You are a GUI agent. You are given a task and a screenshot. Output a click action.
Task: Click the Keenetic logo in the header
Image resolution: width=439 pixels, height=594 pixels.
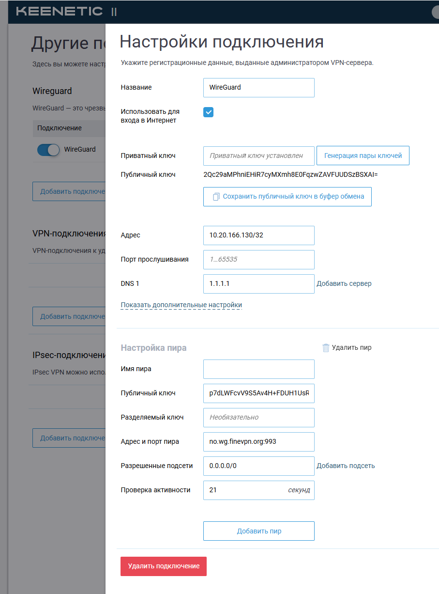coord(60,12)
